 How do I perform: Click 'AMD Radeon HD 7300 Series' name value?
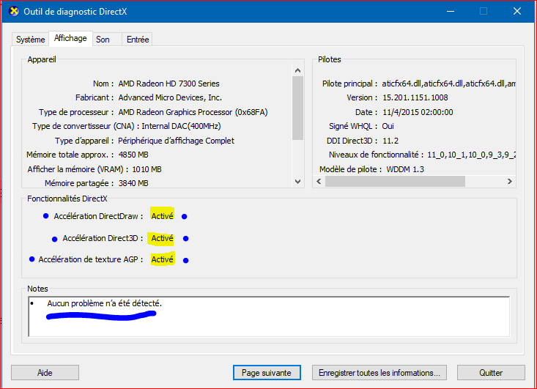pos(168,84)
